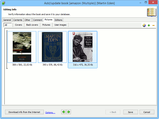
Task: Minimize the Add/update book window
Action: click(x=140, y=3)
